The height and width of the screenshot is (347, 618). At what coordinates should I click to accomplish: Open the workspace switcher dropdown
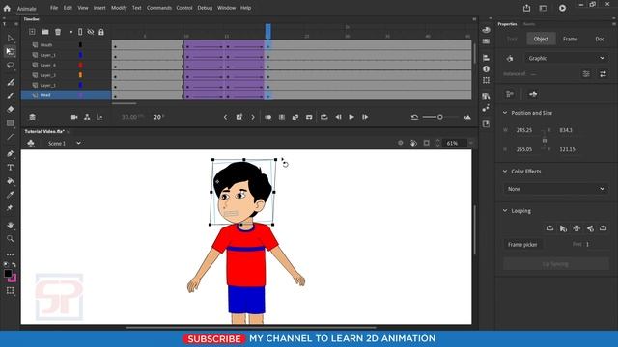point(543,8)
